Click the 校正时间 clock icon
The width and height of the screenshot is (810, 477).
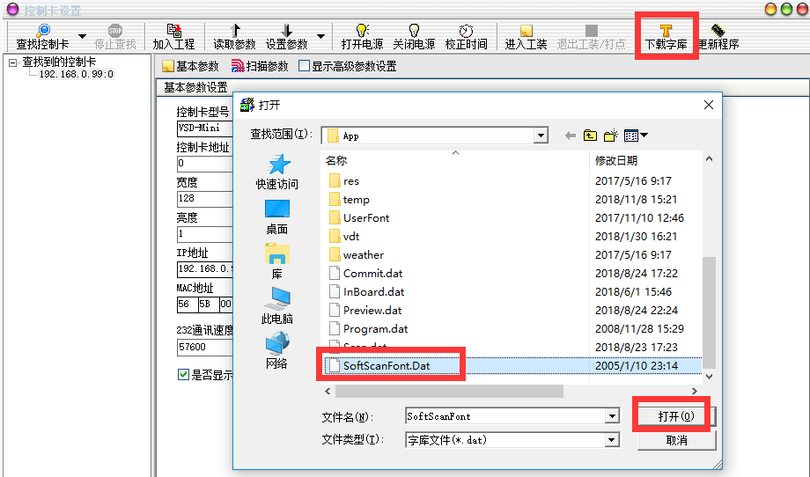[x=466, y=31]
